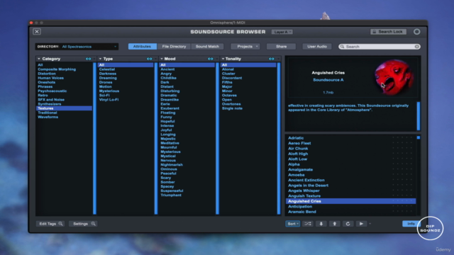Click the down arrow next-sound icon
Screen dimensions: 454x255
click(321, 224)
